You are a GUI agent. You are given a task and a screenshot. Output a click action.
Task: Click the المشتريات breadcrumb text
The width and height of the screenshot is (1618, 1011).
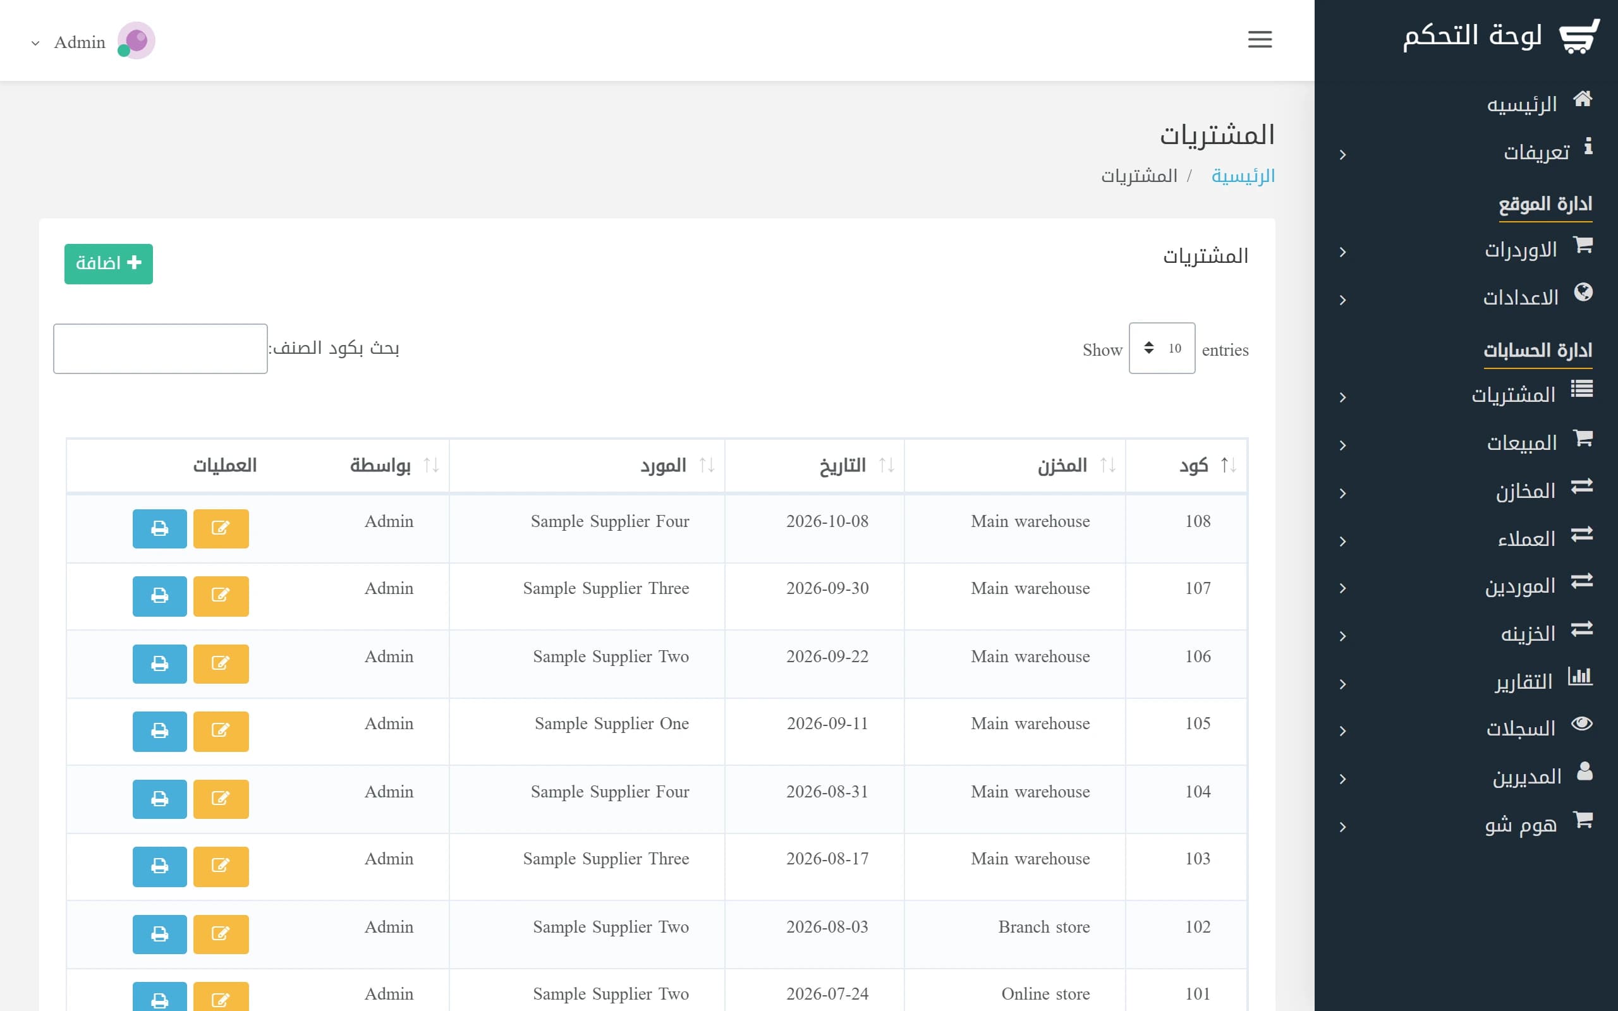click(1140, 176)
